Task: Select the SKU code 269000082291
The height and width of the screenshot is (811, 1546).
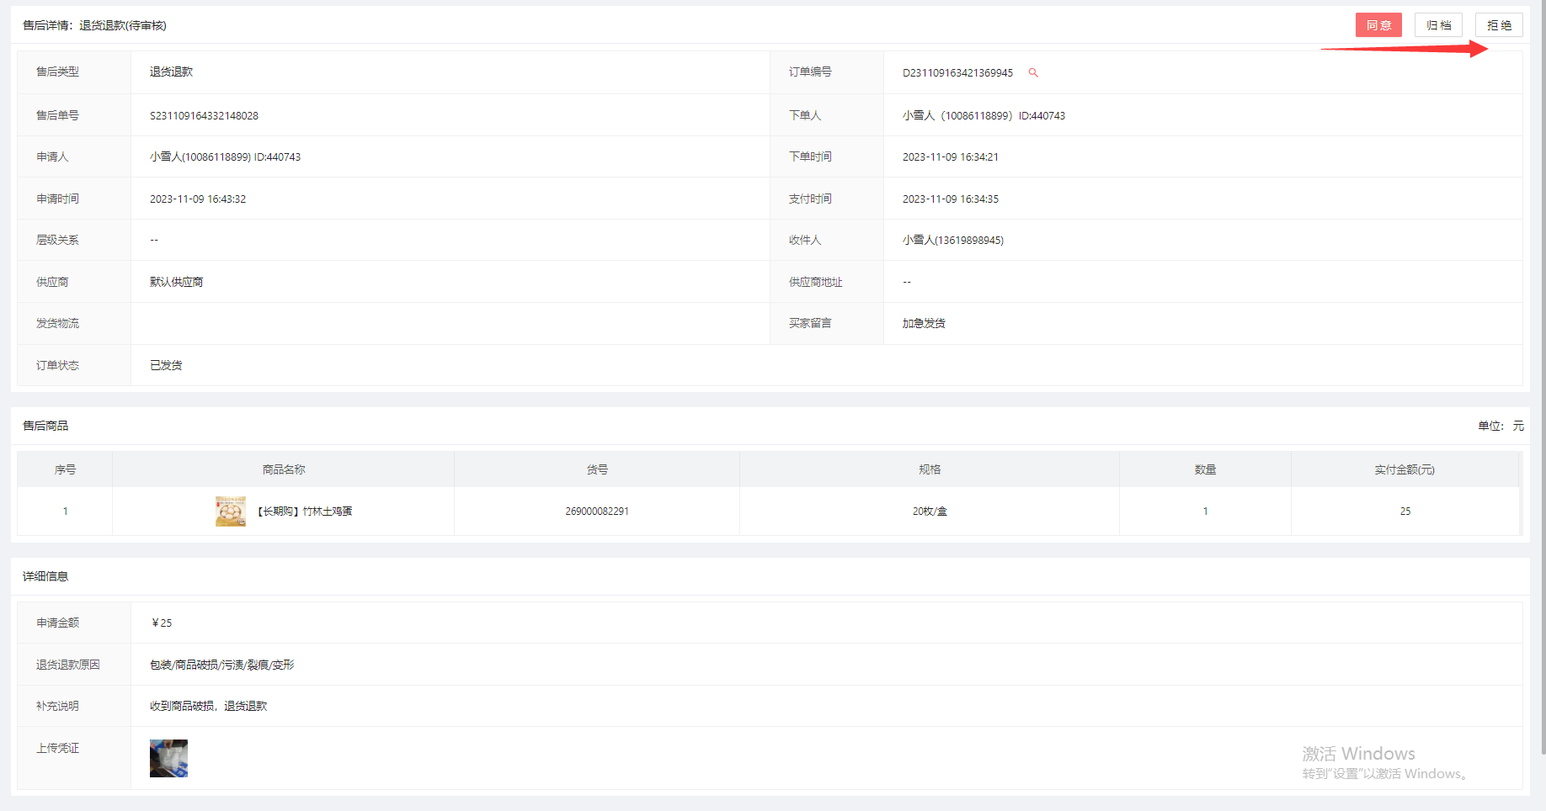Action: coord(597,512)
